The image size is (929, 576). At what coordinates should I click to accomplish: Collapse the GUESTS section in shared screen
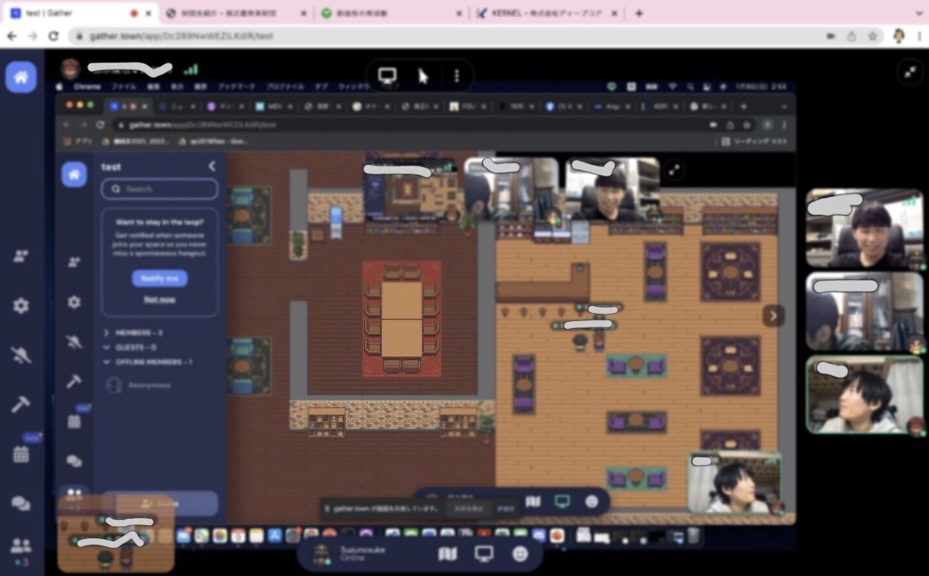(x=130, y=347)
